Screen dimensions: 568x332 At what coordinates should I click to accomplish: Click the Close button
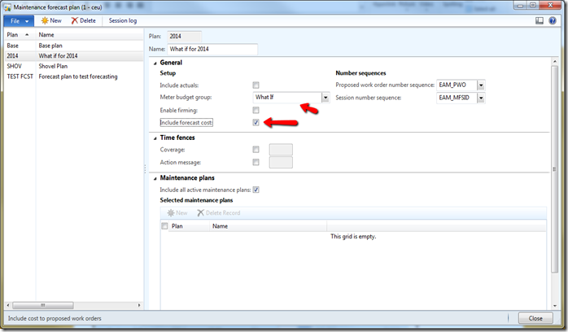[535, 318]
